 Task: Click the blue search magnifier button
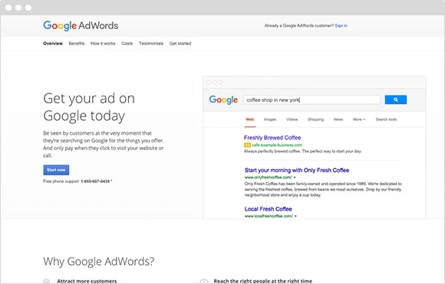(x=396, y=100)
